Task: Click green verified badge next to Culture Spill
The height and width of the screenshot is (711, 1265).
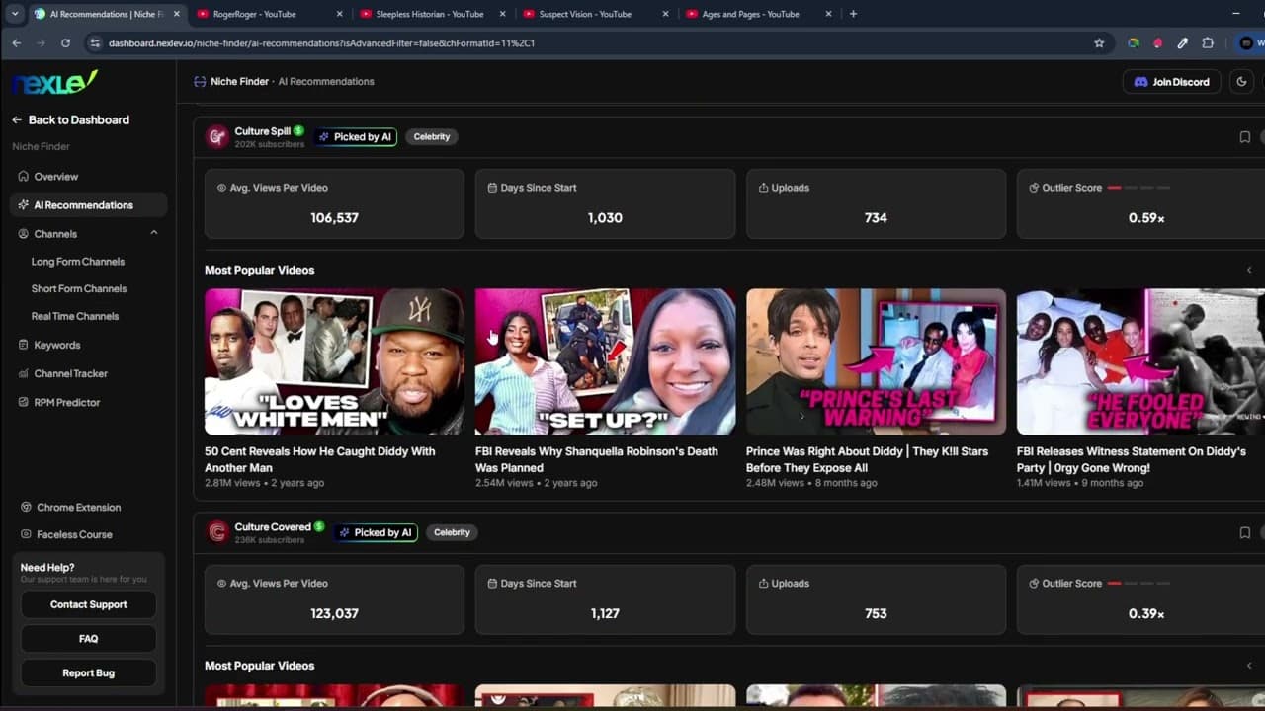Action: pyautogui.click(x=298, y=131)
